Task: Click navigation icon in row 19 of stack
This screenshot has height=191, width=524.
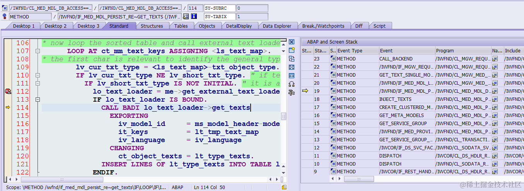Action: click(x=495, y=91)
